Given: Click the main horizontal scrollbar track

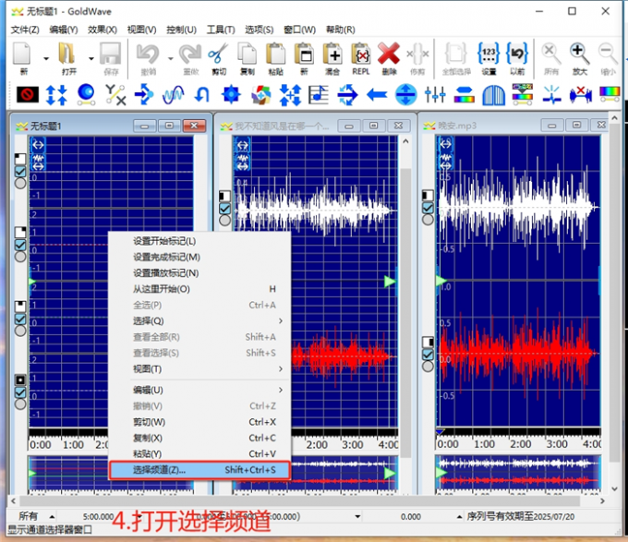Looking at the screenshot, I should [x=299, y=500].
